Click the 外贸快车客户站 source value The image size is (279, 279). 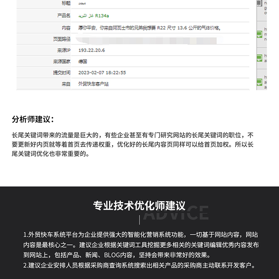point(93,84)
